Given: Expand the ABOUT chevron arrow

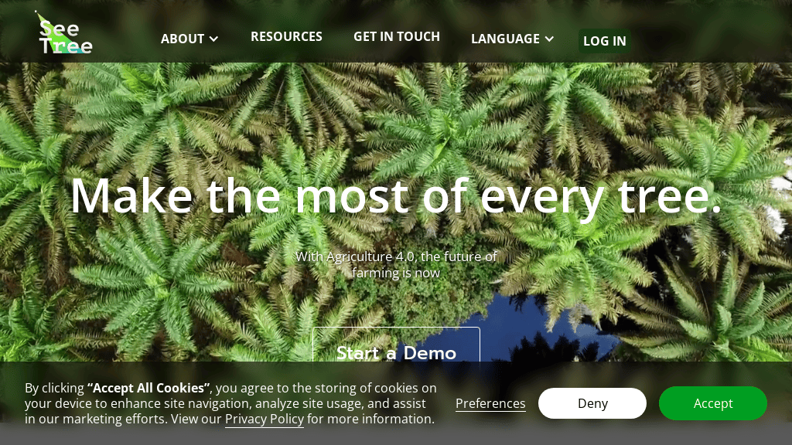Looking at the screenshot, I should [213, 39].
